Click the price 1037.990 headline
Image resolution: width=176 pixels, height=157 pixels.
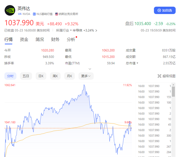19,23
